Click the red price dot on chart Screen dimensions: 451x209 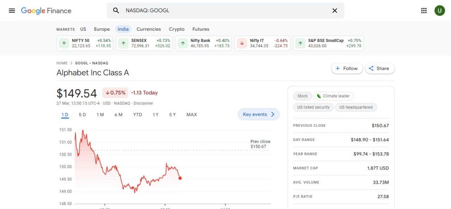(180, 178)
